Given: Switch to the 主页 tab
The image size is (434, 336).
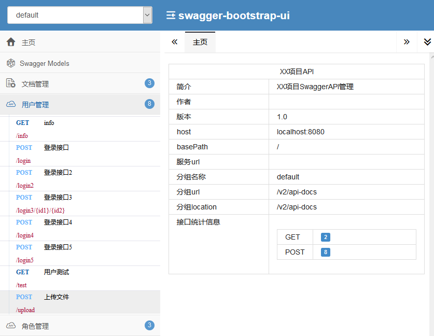Looking at the screenshot, I should pos(200,42).
